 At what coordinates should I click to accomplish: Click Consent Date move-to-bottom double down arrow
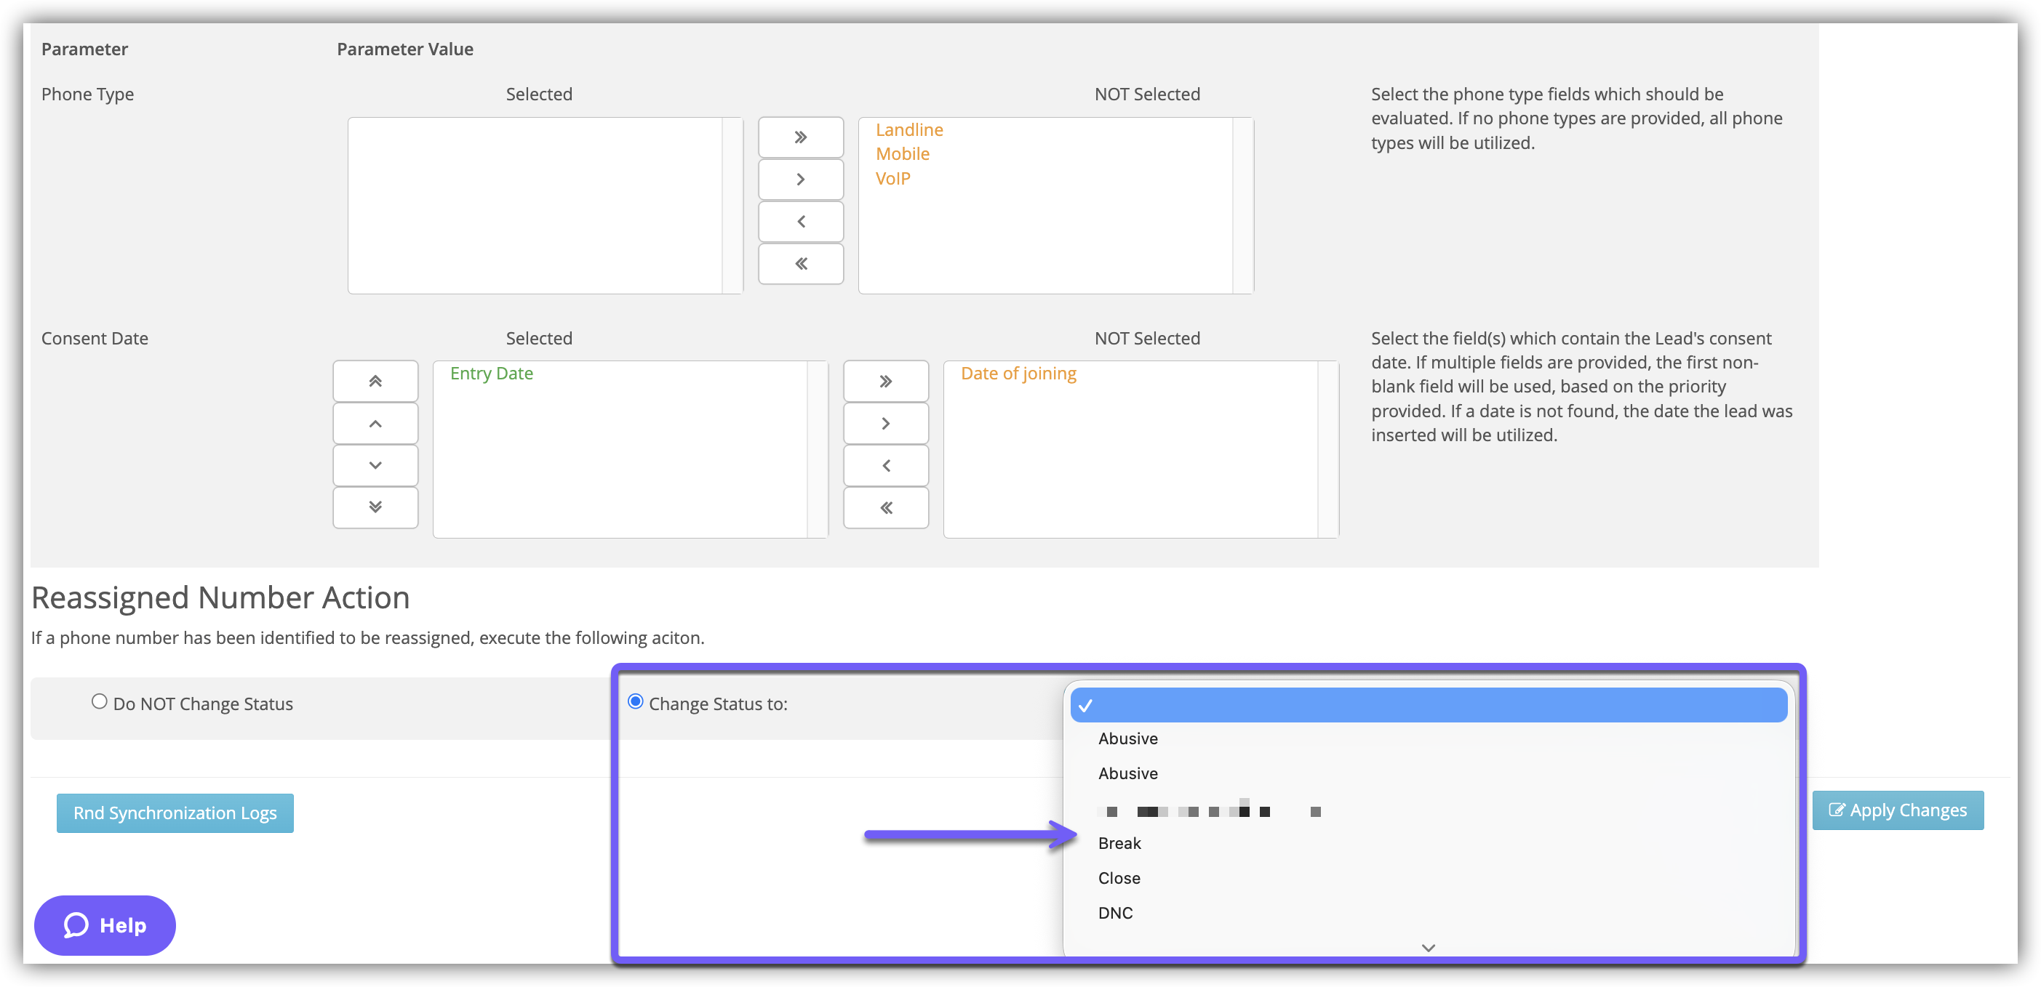(375, 507)
